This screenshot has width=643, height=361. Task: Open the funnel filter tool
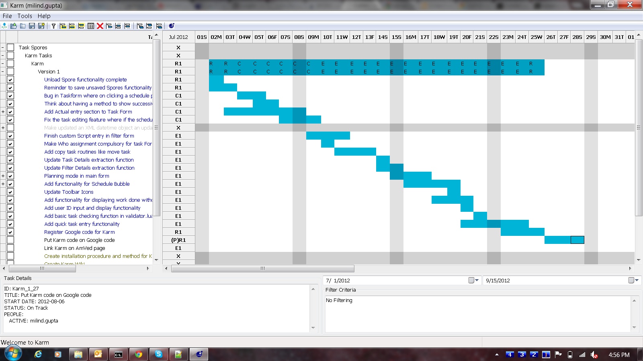point(53,26)
